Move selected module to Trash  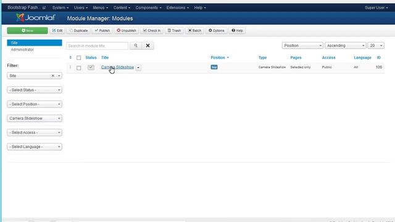[x=174, y=30]
